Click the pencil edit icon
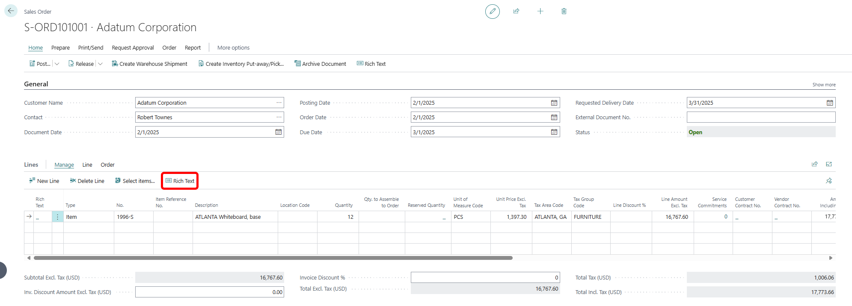 pyautogui.click(x=492, y=11)
